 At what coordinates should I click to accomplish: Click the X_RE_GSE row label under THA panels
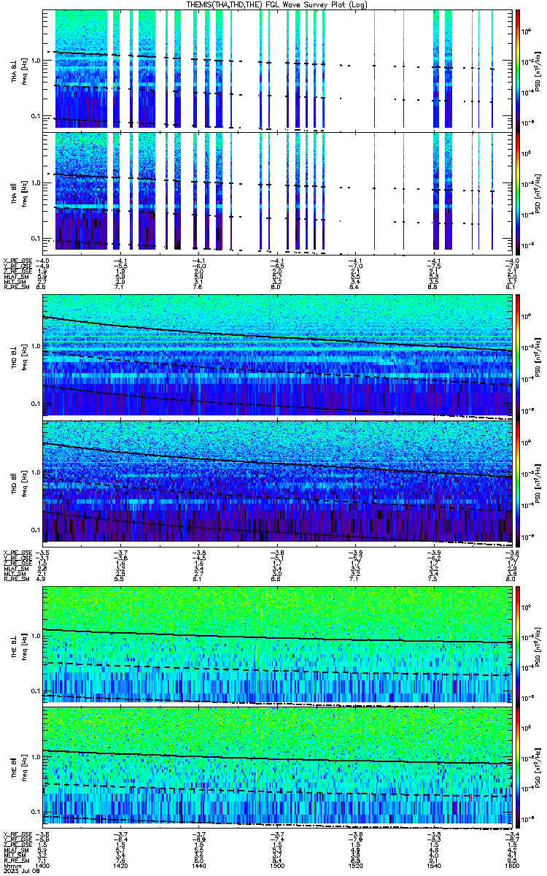(17, 261)
